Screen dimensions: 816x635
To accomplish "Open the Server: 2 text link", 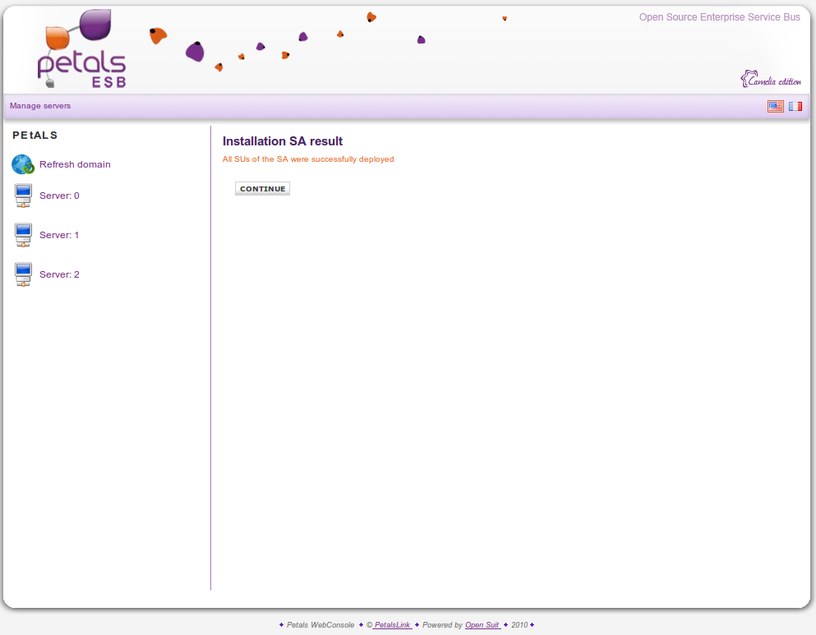I will click(59, 274).
